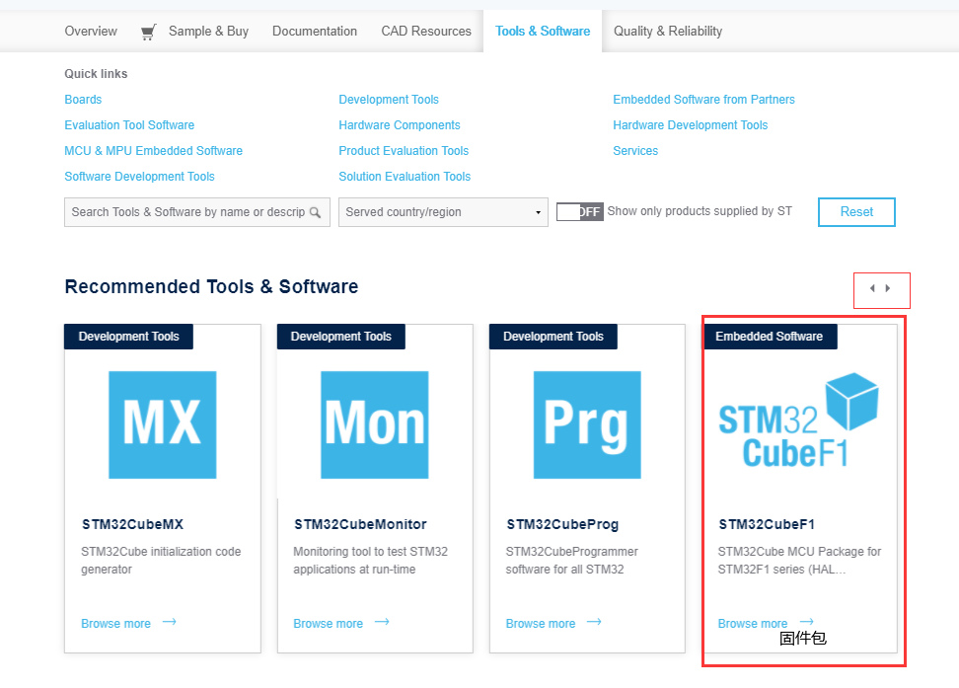959x688 pixels.
Task: Click the shopping cart icon
Action: point(149,32)
